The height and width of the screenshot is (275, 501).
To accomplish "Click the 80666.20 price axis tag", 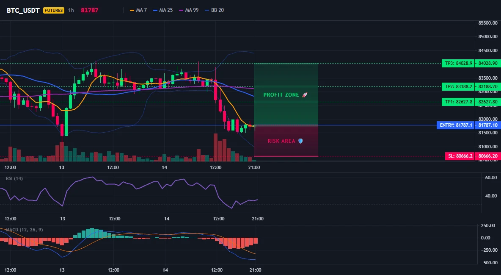I will tap(487, 156).
